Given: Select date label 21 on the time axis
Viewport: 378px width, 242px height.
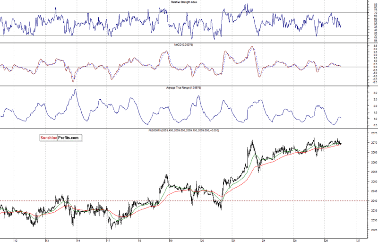Looking at the screenshot, I should [x=233, y=240].
